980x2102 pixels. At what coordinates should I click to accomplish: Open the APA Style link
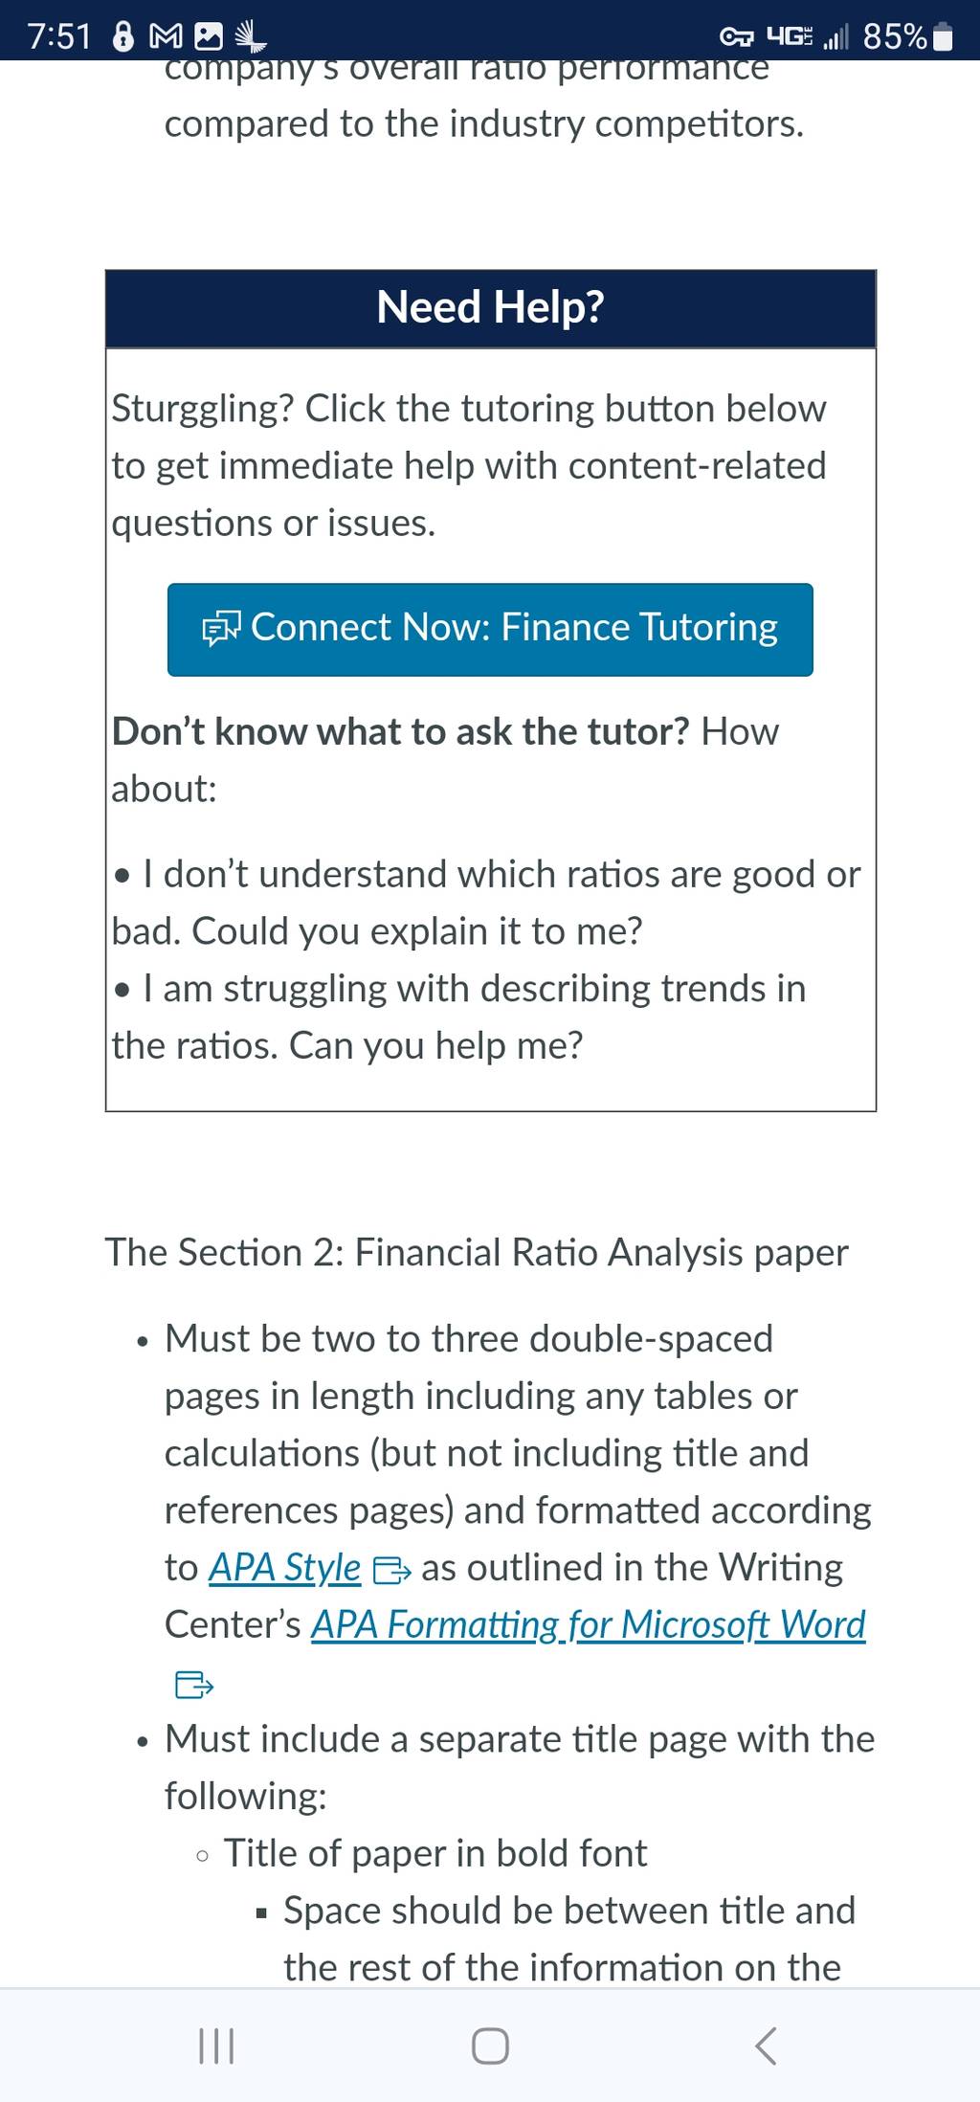(285, 1568)
